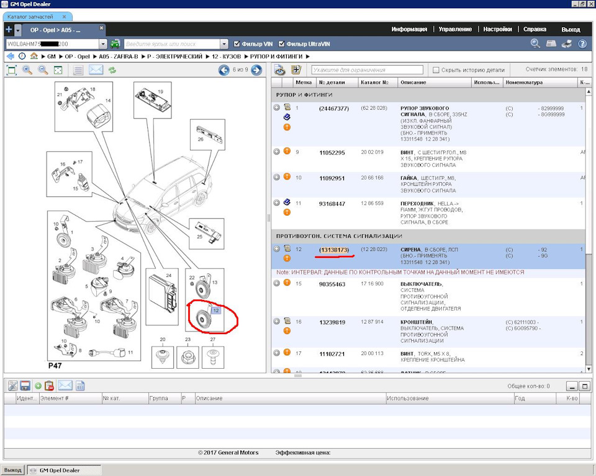Select the area zoom tool
Image resolution: width=596 pixels, height=476 pixels.
point(58,70)
